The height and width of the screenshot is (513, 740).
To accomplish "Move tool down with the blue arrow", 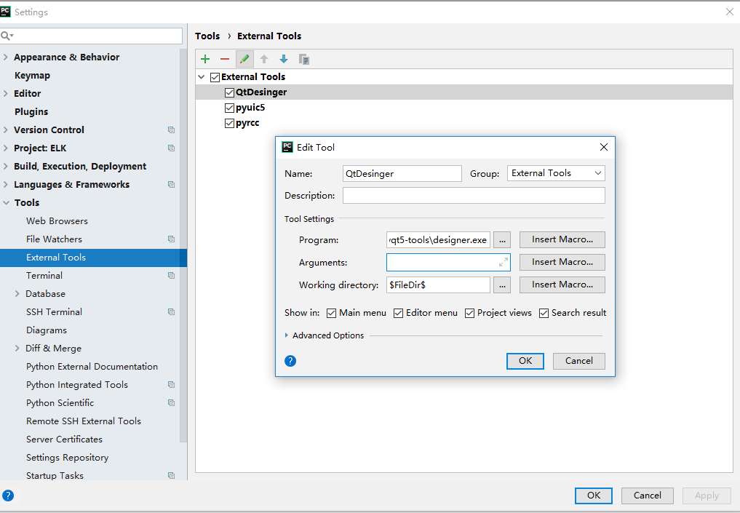I will point(284,59).
